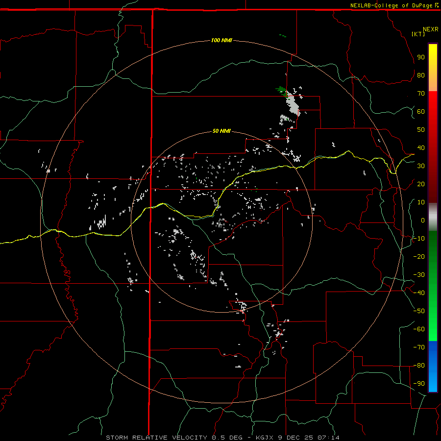
Task: Click the 80 value on the velocity scale
Action: click(x=421, y=75)
